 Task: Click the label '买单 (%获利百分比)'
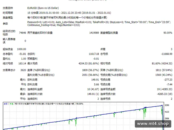click(112, 70)
